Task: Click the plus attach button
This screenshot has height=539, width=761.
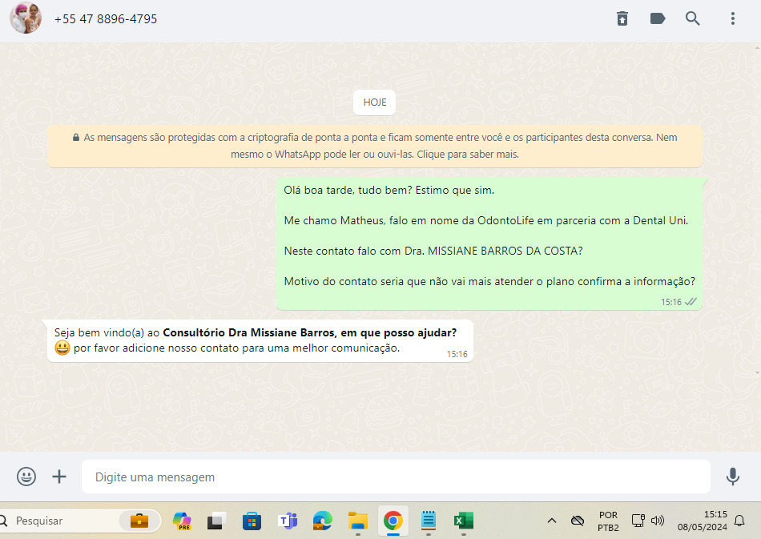Action: click(59, 477)
